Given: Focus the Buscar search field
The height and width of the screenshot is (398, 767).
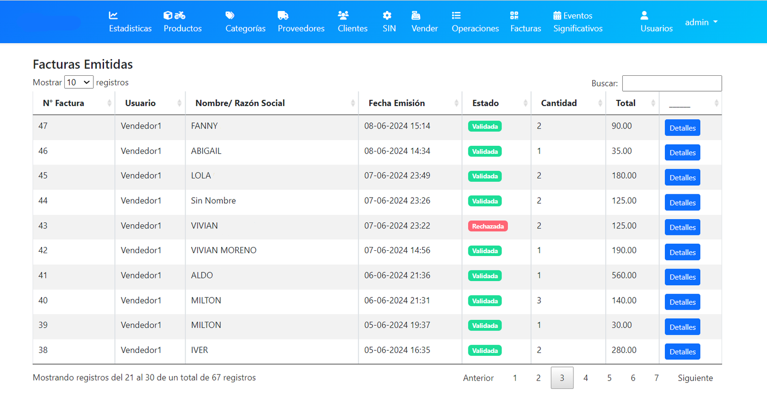Looking at the screenshot, I should 672,83.
